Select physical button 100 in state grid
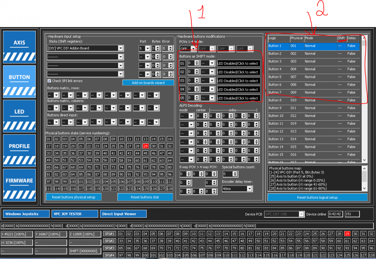Image resolution: width=376 pixels, height=259 pixels. click(x=73, y=182)
